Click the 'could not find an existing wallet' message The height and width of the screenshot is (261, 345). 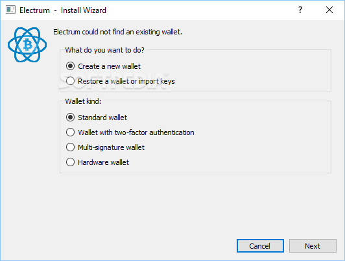tap(117, 32)
